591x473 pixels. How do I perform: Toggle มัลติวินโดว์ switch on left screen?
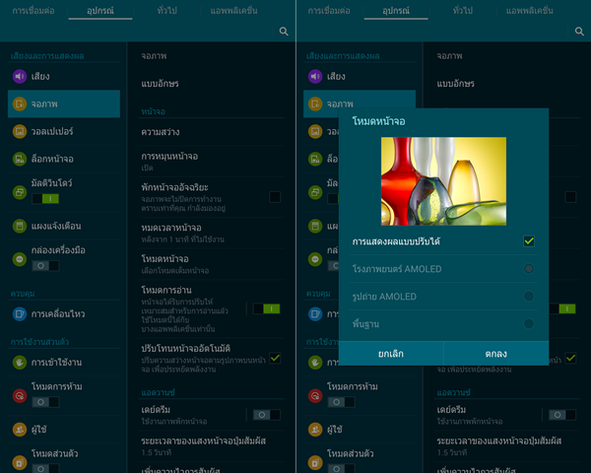45,198
